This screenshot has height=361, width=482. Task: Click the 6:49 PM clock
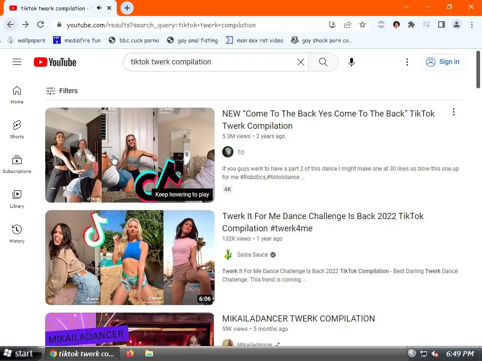tap(460, 353)
